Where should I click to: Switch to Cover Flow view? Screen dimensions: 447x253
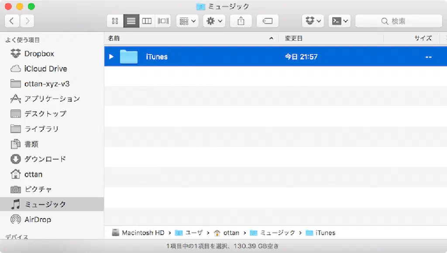click(163, 21)
